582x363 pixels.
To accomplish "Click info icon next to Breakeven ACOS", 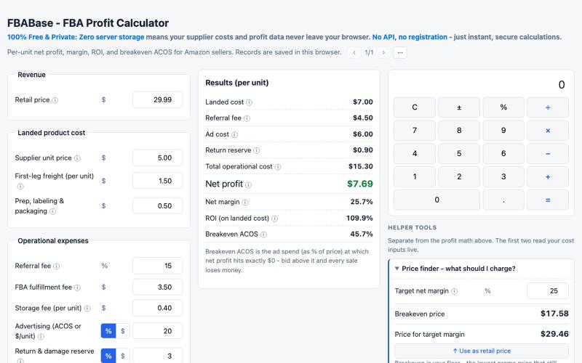I will click(263, 234).
